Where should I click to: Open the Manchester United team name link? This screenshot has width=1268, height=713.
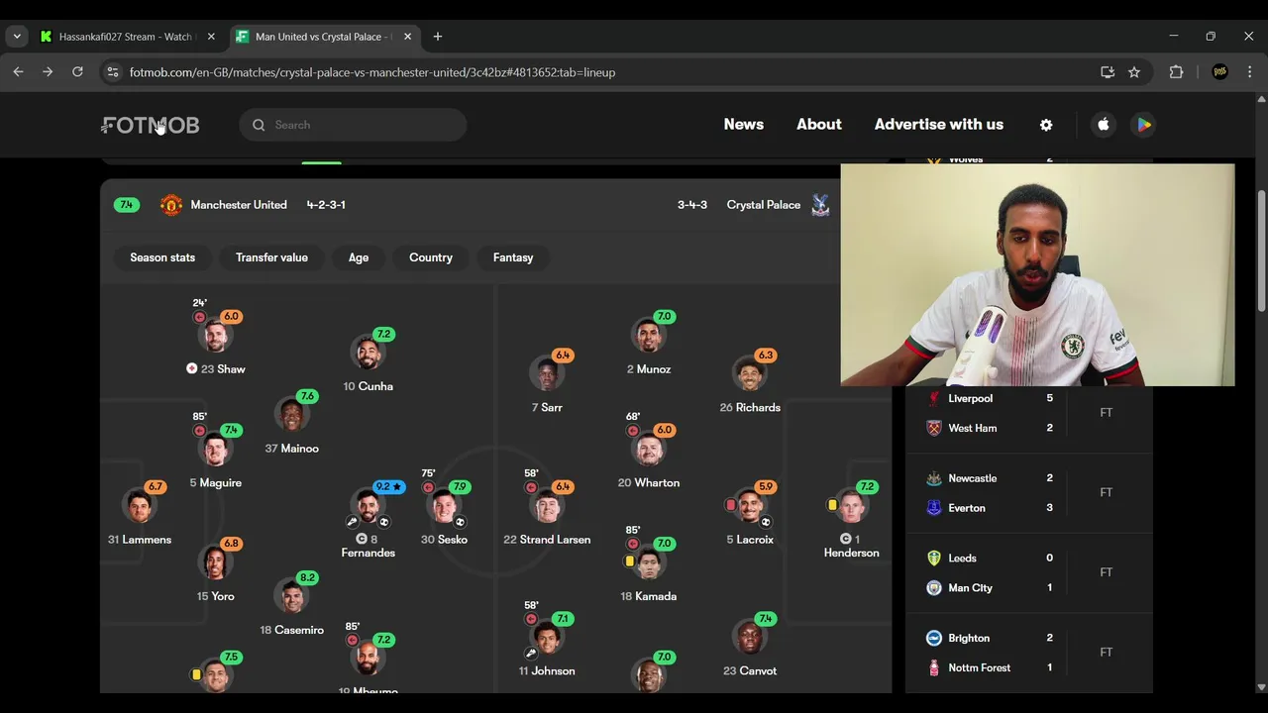click(239, 205)
